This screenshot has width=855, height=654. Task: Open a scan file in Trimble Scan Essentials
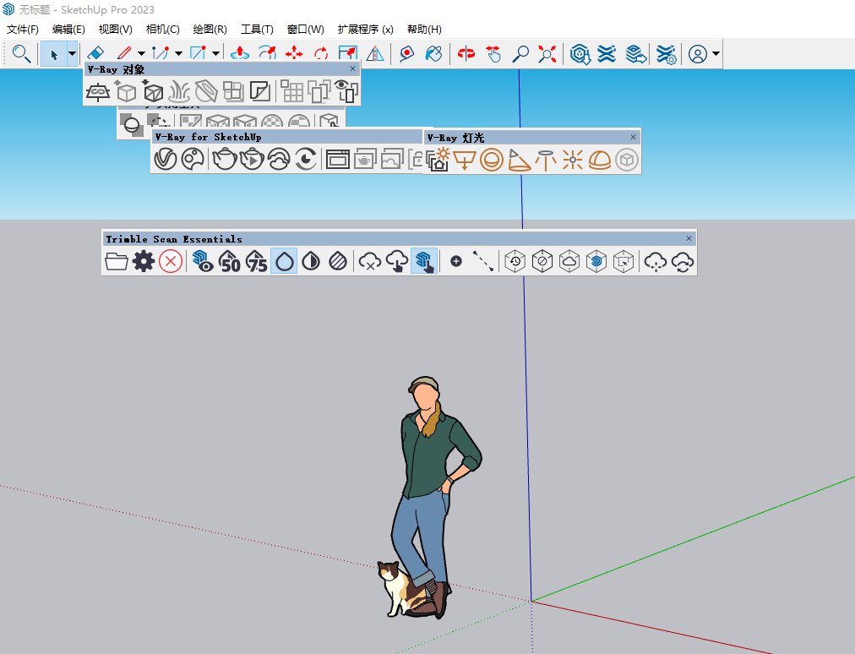117,261
